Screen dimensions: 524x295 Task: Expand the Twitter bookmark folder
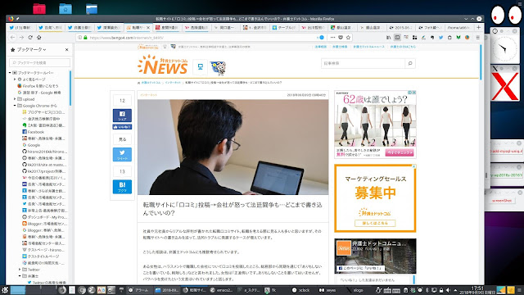pos(20,270)
